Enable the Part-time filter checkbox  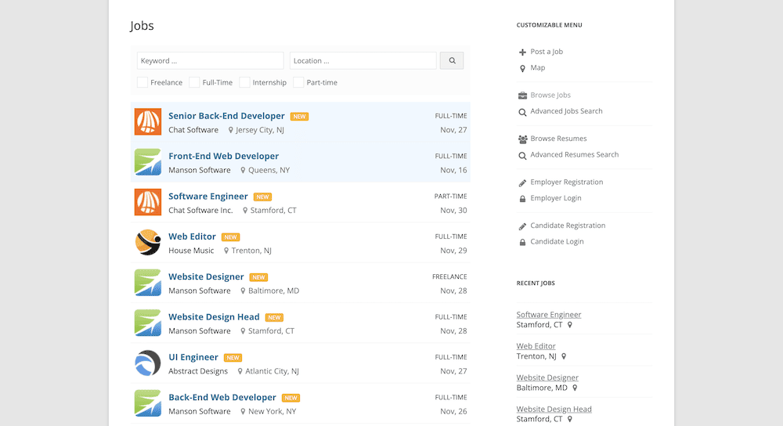298,82
